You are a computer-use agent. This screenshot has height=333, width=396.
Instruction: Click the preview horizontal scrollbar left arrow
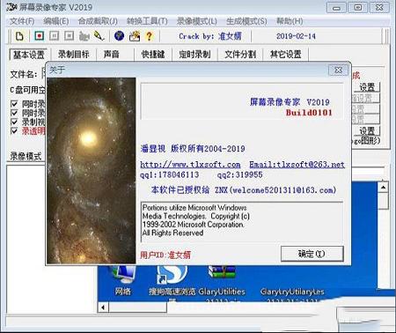[103, 307]
